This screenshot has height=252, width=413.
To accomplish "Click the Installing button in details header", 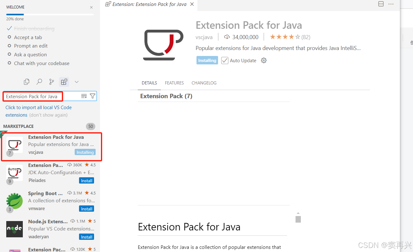I will pos(207,60).
